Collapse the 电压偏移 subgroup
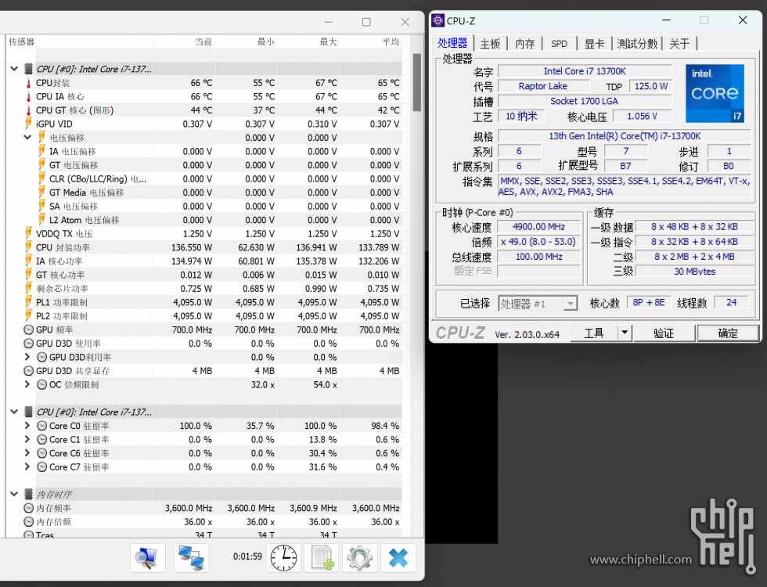The width and height of the screenshot is (767, 587). tap(27, 138)
